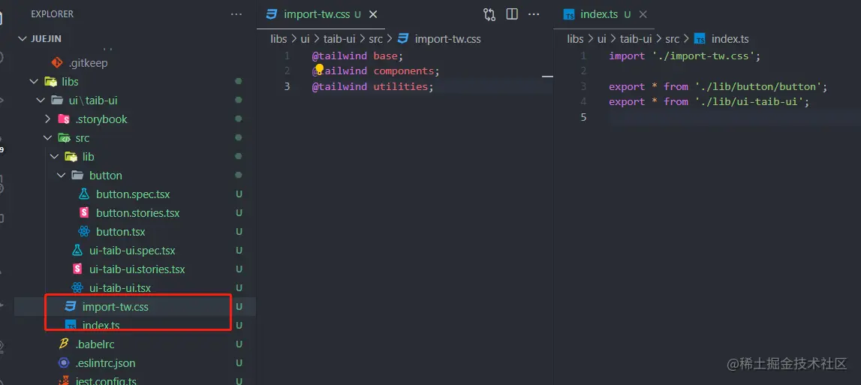Split the editor right

[x=512, y=14]
